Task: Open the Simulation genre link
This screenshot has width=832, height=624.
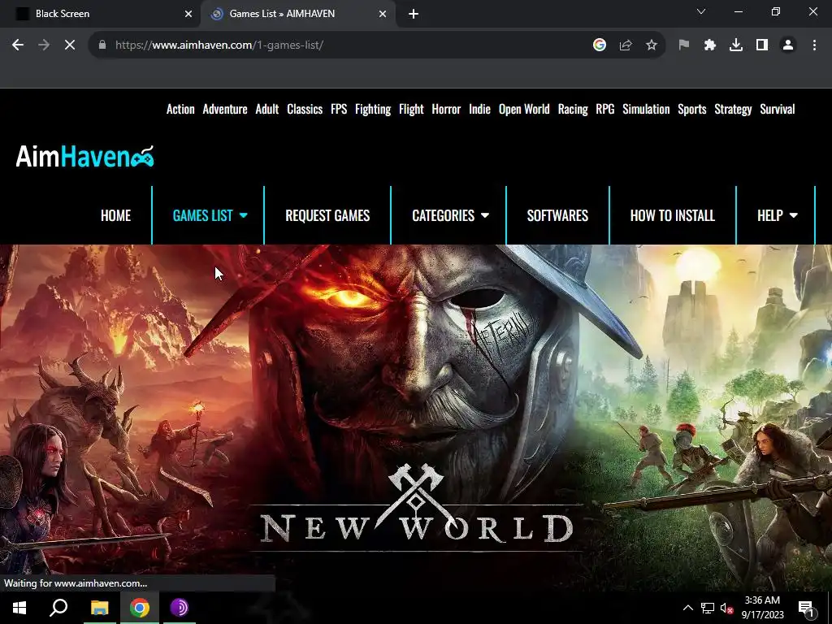Action: [x=646, y=110]
